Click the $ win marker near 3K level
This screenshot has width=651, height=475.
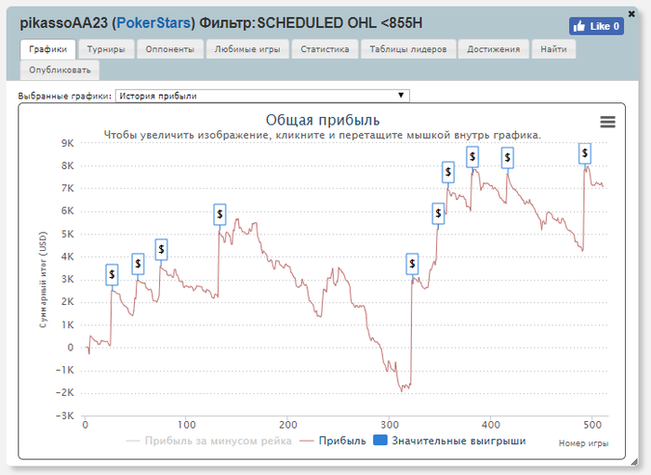[138, 264]
